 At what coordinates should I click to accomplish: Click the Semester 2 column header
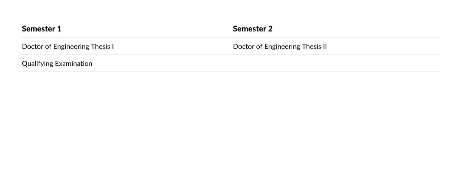[x=253, y=29]
